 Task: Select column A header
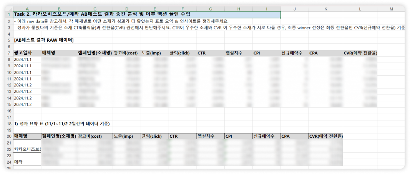click(27, 8)
